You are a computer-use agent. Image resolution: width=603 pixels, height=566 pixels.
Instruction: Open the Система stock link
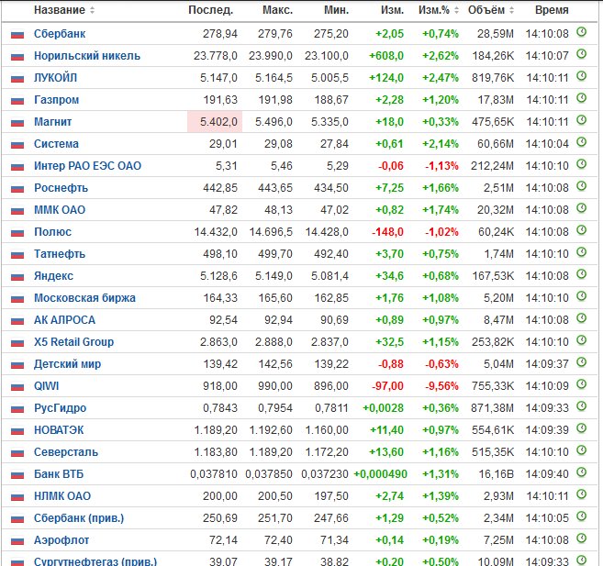point(56,144)
